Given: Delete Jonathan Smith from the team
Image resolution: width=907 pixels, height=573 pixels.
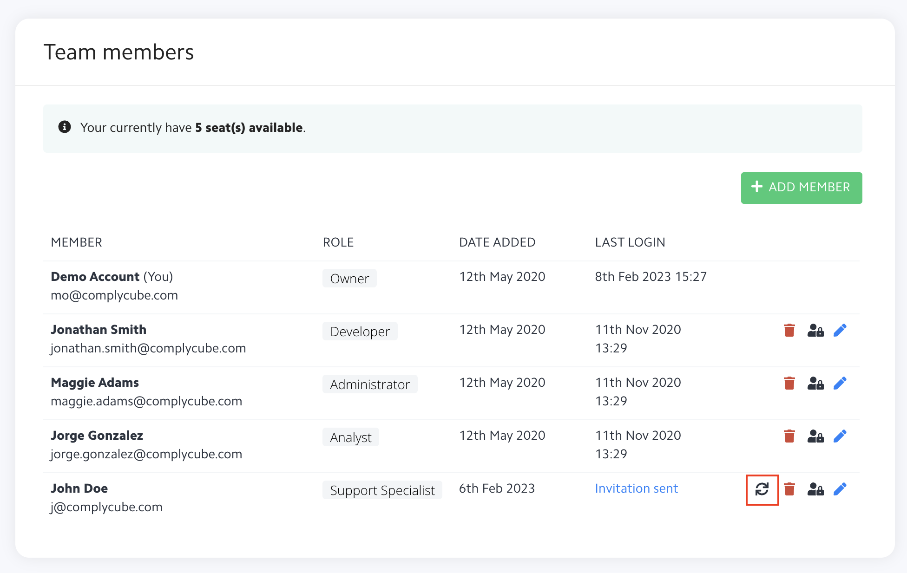Looking at the screenshot, I should 789,330.
